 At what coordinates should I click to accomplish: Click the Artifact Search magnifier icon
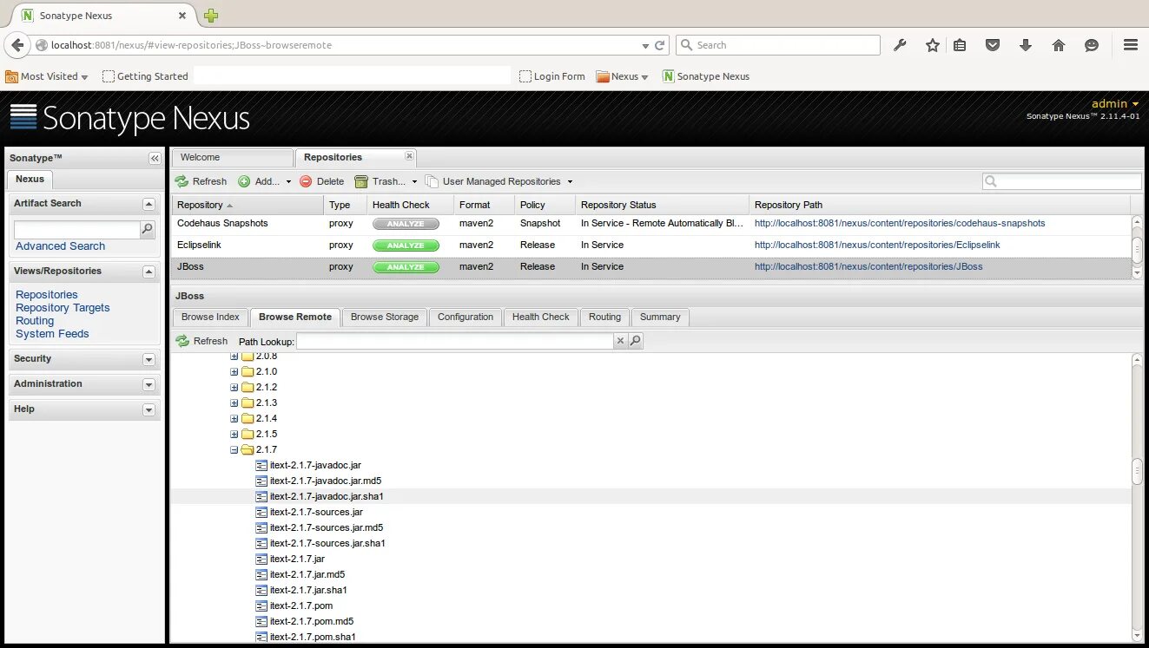(x=147, y=228)
